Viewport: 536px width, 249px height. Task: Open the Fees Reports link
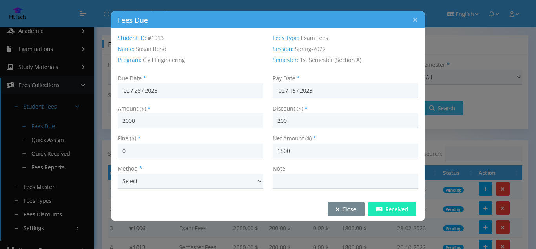pyautogui.click(x=48, y=167)
